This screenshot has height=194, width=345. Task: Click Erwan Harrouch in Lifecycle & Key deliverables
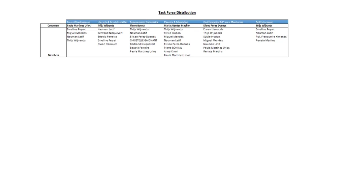[107, 44]
